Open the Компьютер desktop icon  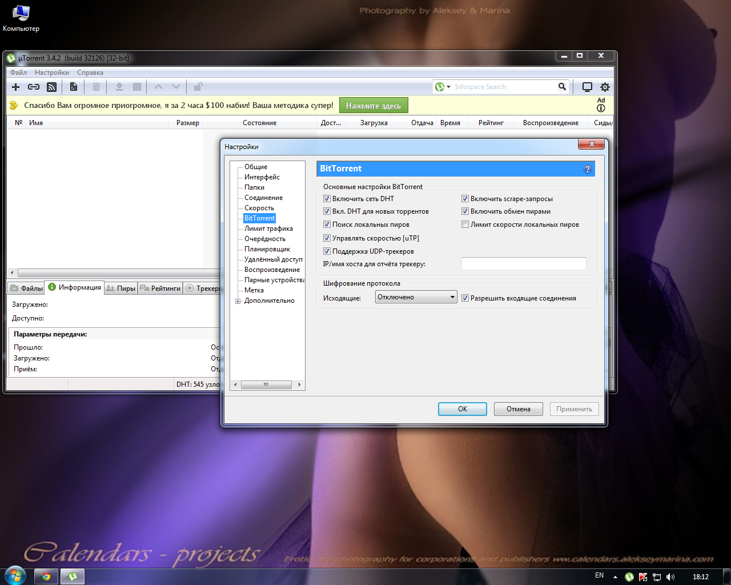(x=21, y=19)
